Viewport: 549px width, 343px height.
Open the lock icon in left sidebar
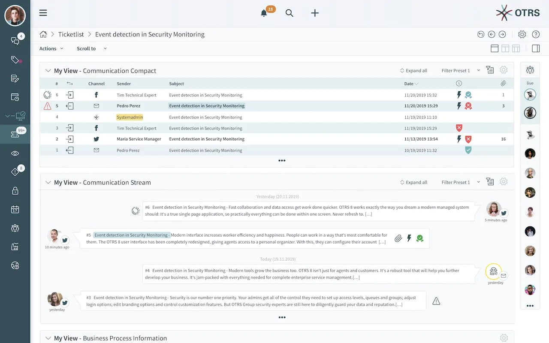click(15, 190)
